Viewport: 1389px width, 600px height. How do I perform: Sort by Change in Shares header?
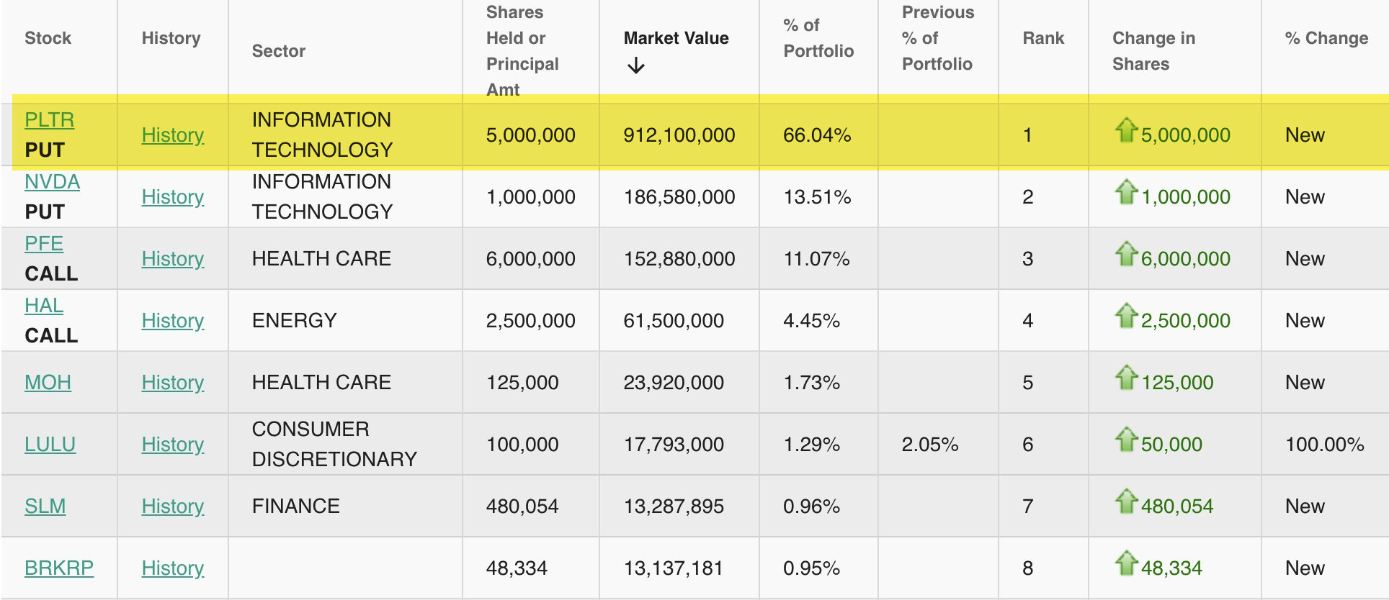1153,51
